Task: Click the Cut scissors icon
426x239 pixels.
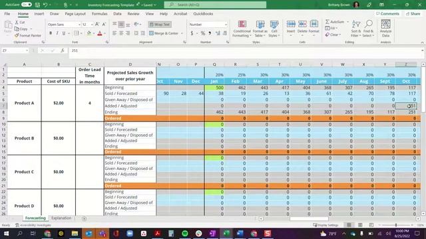Action: tap(17, 22)
